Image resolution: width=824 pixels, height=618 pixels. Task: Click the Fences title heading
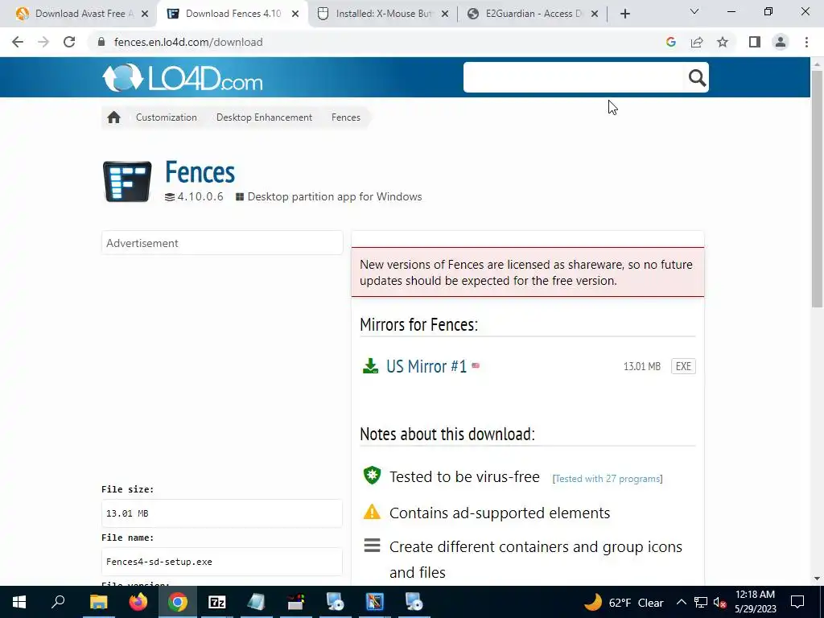pyautogui.click(x=200, y=172)
